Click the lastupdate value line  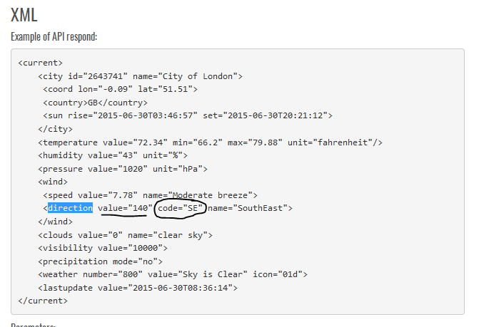coord(137,288)
